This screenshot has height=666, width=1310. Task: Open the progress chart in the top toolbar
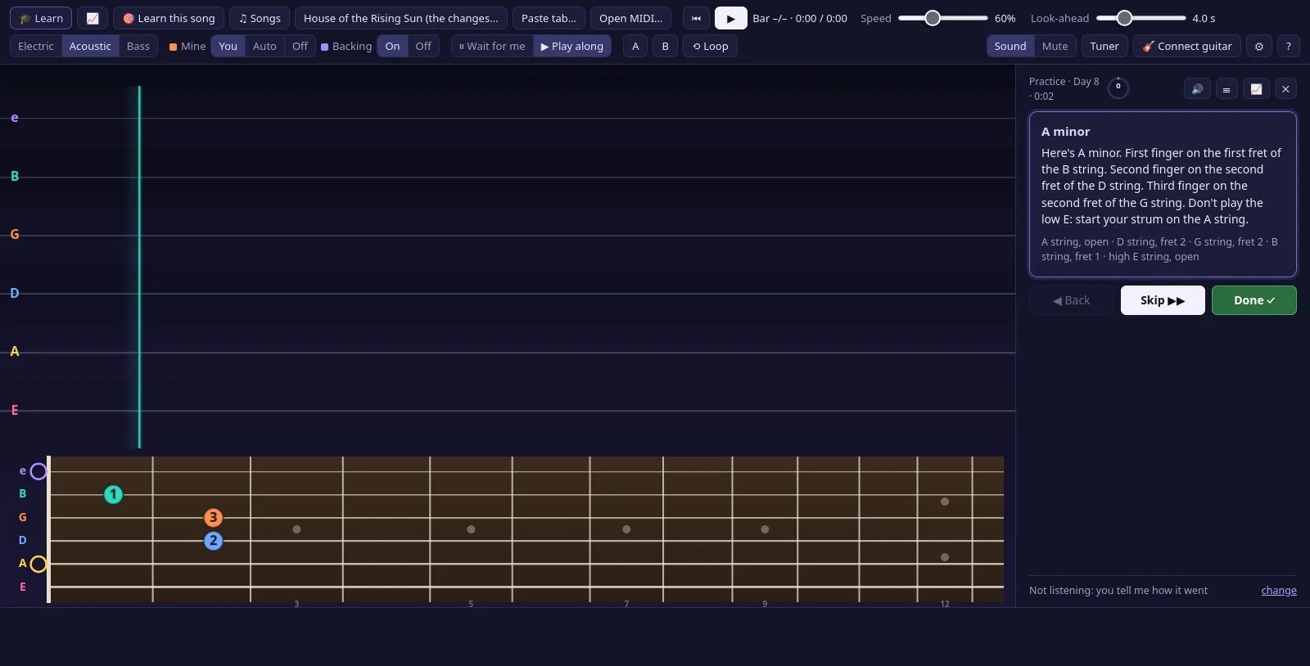pos(93,18)
